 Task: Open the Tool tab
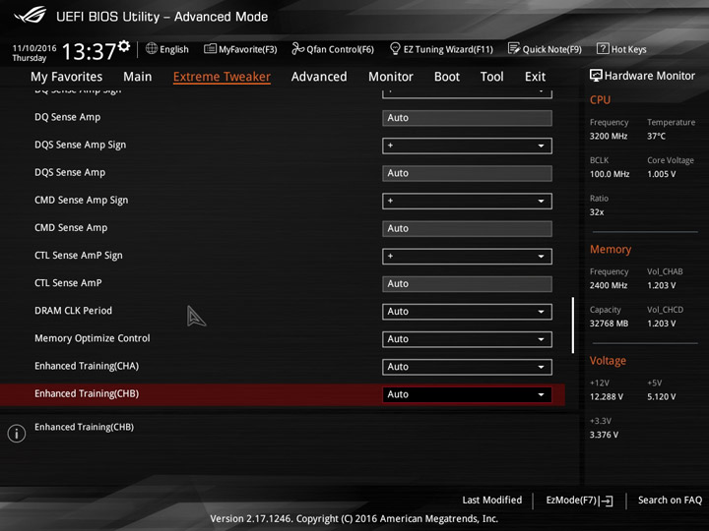click(492, 77)
